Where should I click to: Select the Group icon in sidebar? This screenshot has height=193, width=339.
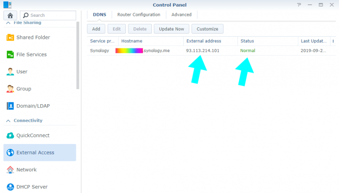pos(10,89)
